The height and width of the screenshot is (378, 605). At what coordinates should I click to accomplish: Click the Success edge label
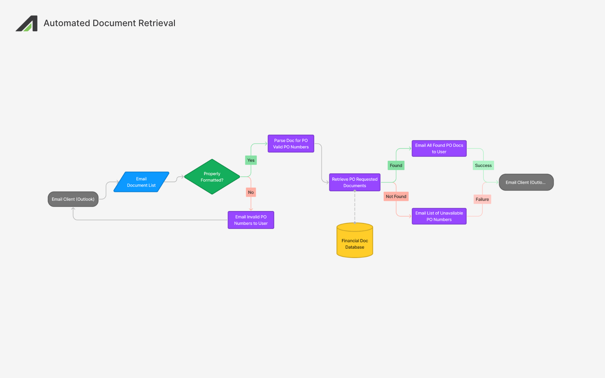[x=483, y=165]
